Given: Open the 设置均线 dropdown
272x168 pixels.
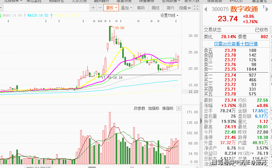Looking at the screenshot, I should [x=170, y=15].
